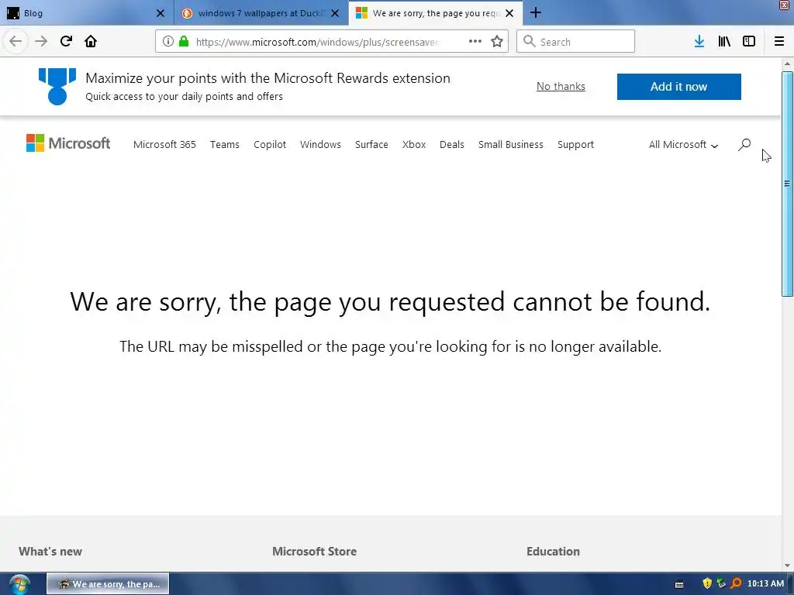Image resolution: width=794 pixels, height=595 pixels.
Task: Bookmark this page with the star
Action: [x=497, y=41]
